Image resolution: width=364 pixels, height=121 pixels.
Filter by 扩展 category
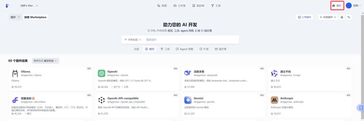point(204,49)
